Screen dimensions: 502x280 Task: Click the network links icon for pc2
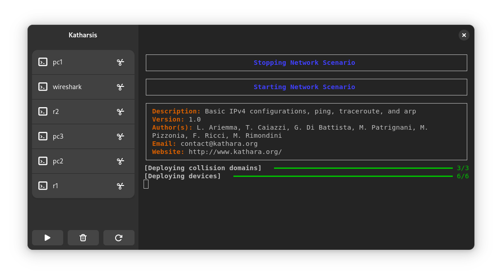[121, 161]
